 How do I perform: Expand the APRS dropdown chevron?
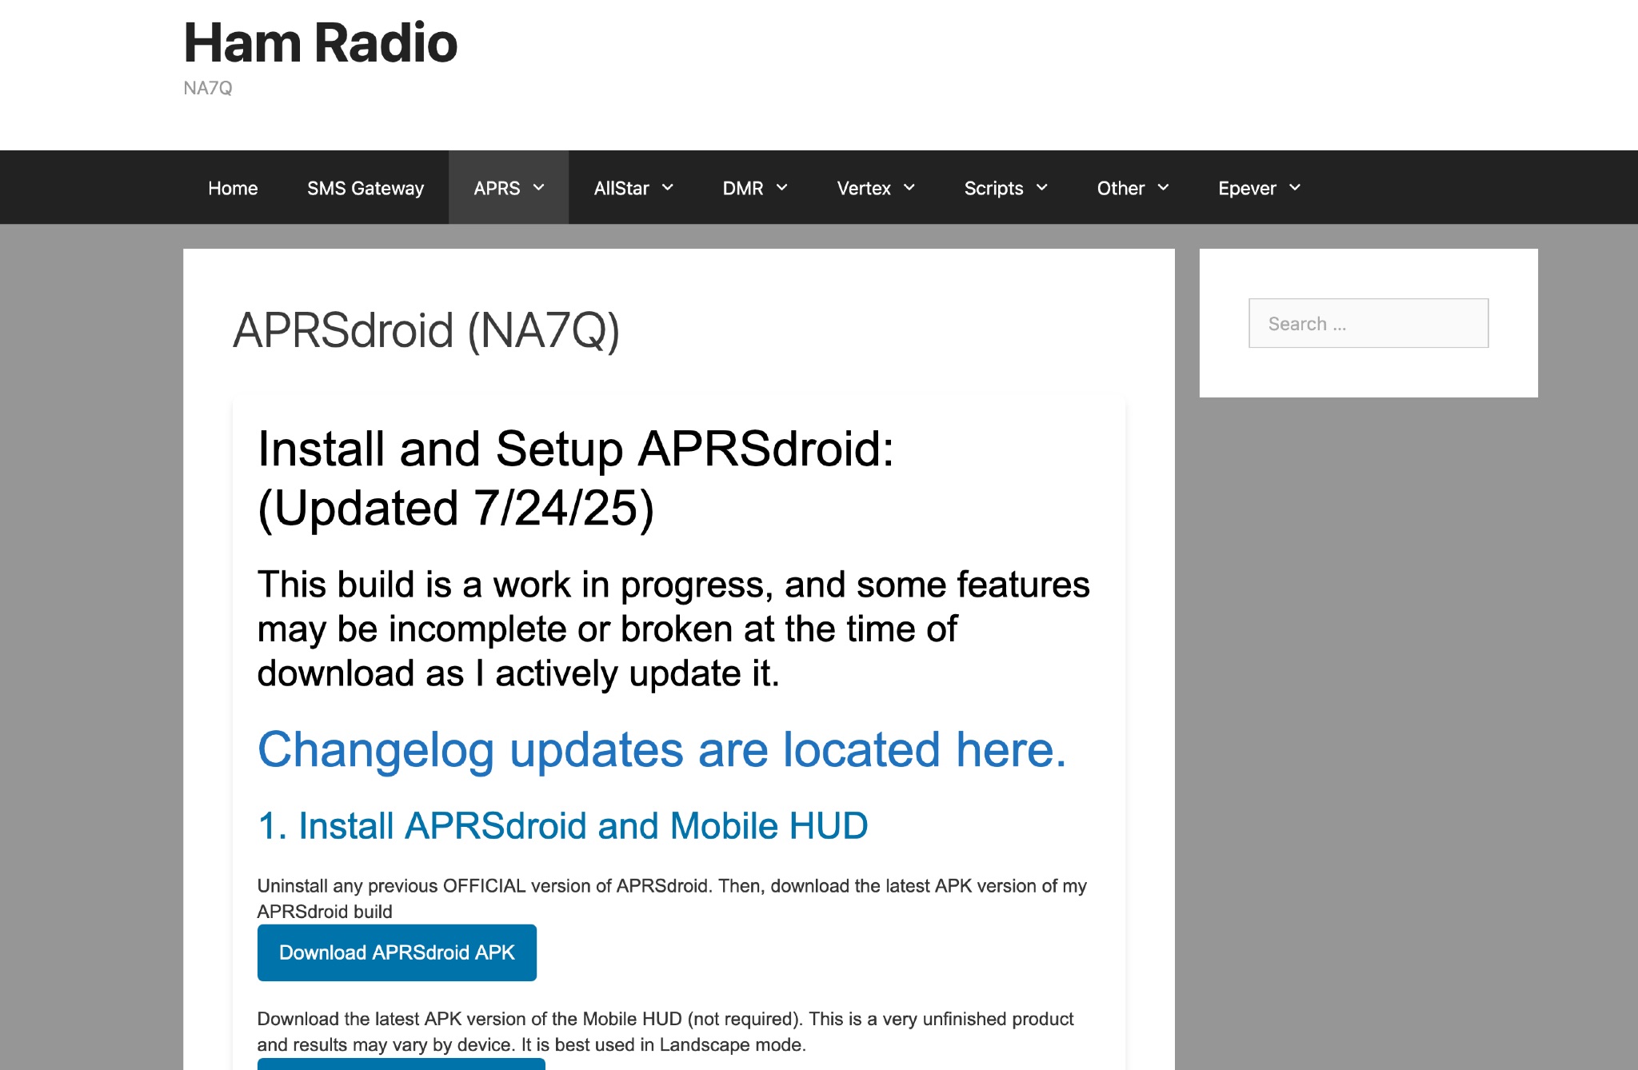[x=538, y=187]
